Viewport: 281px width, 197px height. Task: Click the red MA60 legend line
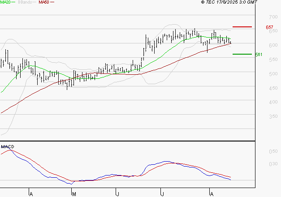(52, 2)
